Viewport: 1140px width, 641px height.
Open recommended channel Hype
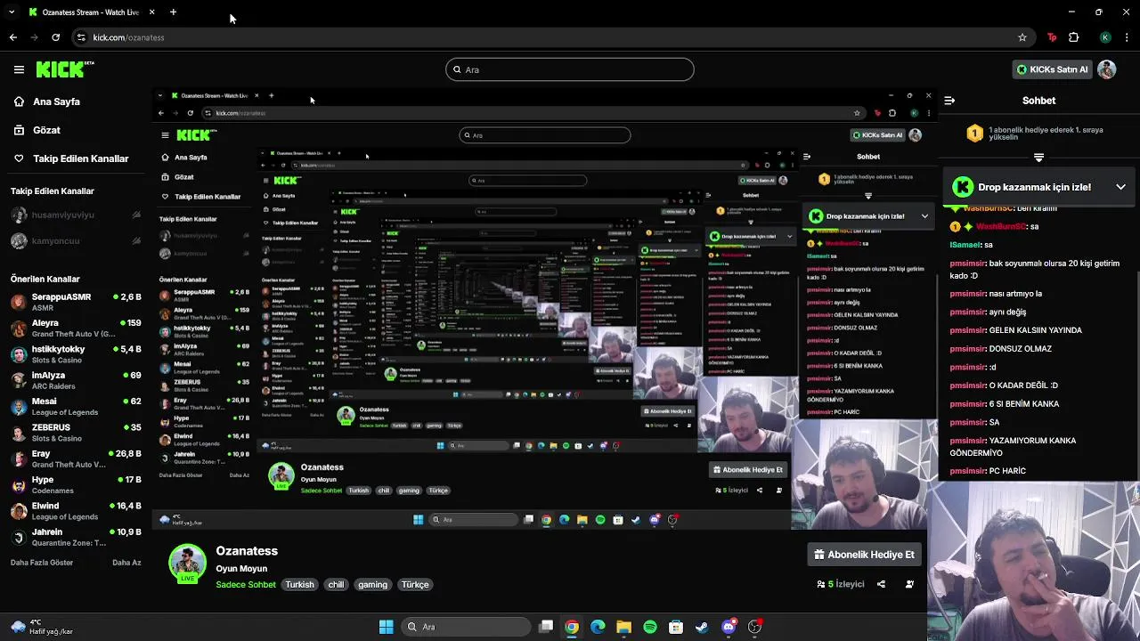pos(76,484)
